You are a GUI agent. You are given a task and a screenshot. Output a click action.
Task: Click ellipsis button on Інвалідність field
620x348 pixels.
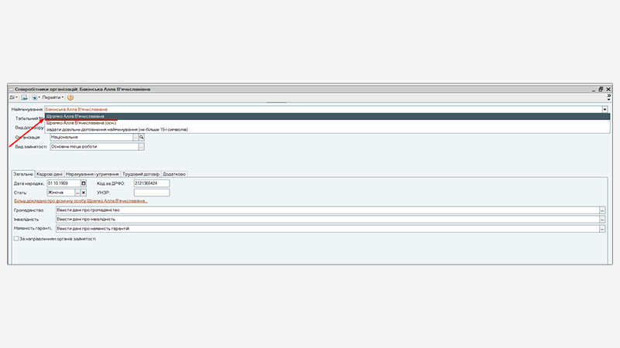click(x=602, y=219)
